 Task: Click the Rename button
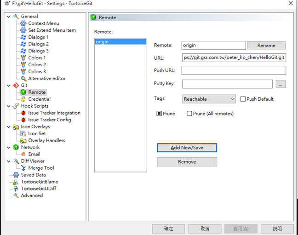tap(266, 46)
